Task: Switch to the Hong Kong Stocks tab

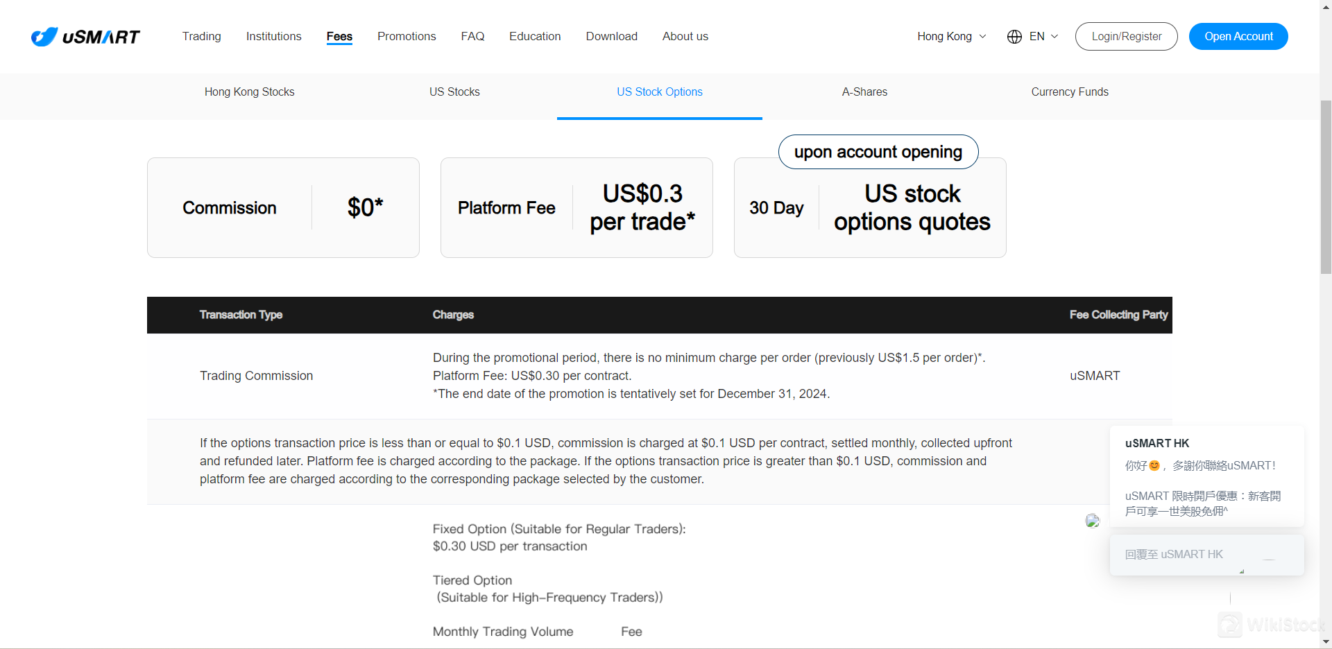Action: click(x=250, y=92)
